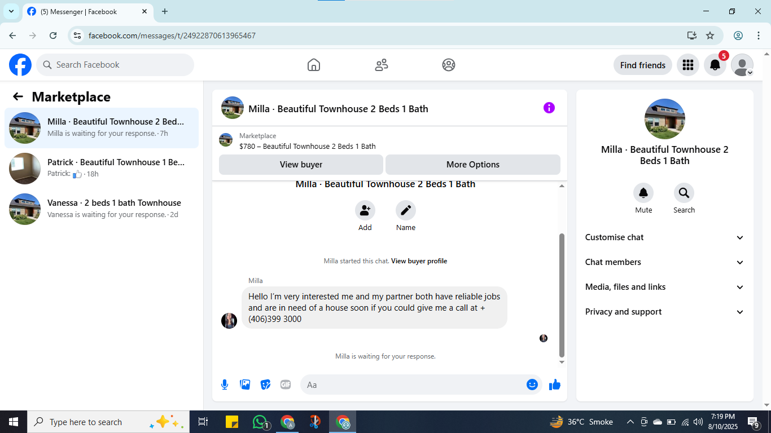Open the browser tab search dropdown
This screenshot has height=433, width=771.
pos(11,11)
